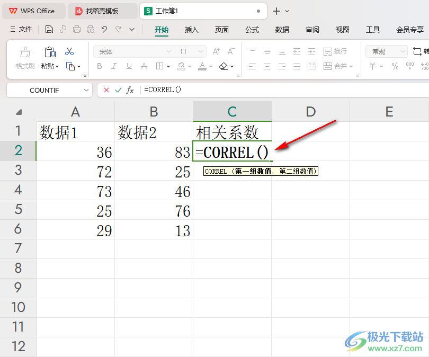Open Print Preview icon
Image resolution: width=429 pixels, height=357 pixels.
click(91, 29)
